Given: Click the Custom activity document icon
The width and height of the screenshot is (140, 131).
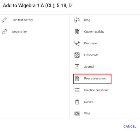Looking at the screenshot, I should click(77, 32).
